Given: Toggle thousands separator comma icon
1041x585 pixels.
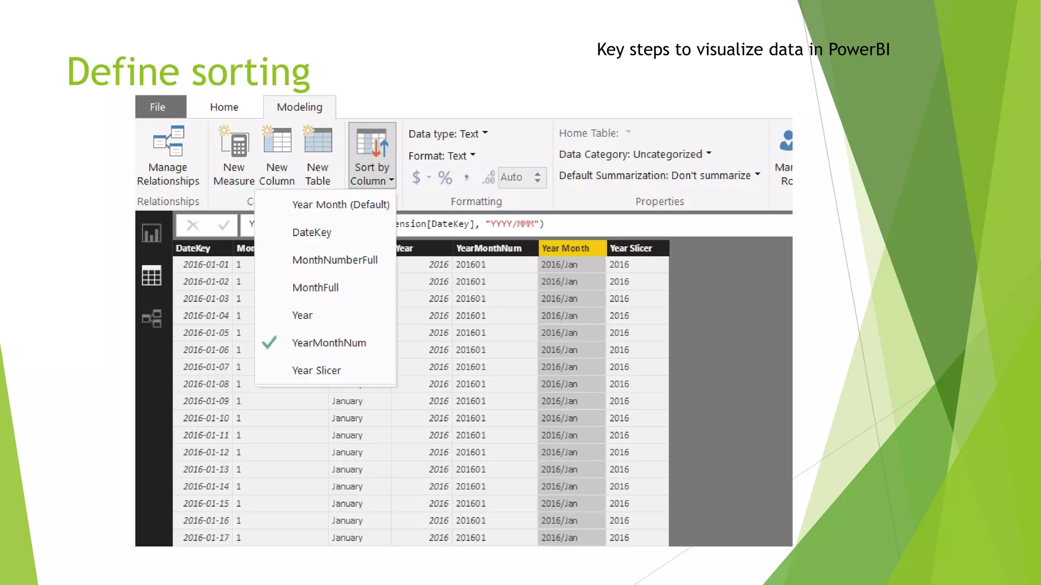Looking at the screenshot, I should click(x=467, y=177).
